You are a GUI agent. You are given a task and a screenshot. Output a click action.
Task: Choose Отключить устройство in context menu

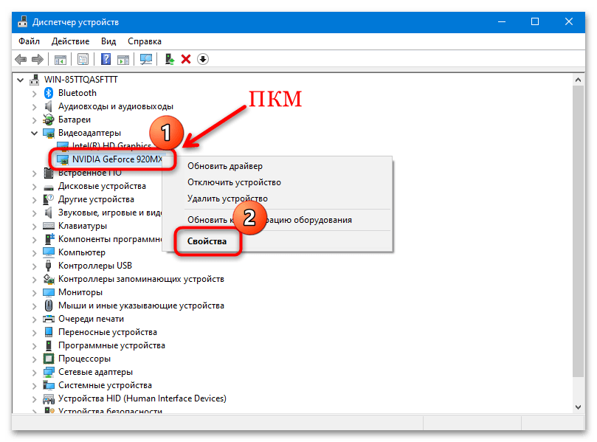pos(234,182)
